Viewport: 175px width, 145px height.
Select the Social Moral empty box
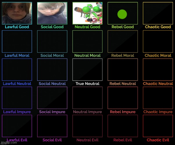pyautogui.click(x=52, y=41)
